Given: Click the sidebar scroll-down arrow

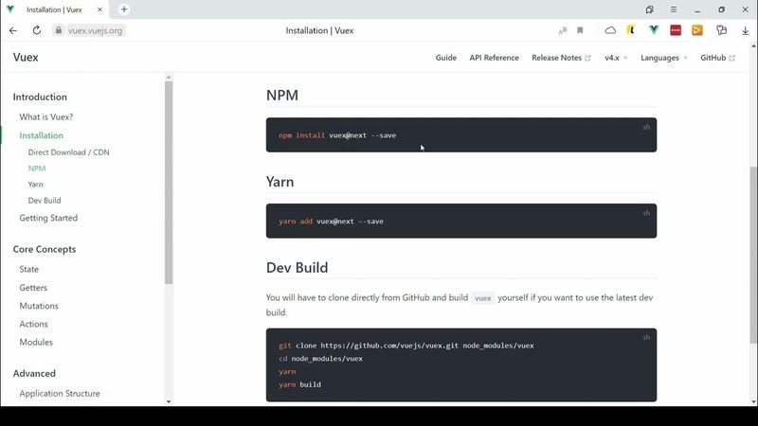Looking at the screenshot, I should (169, 401).
